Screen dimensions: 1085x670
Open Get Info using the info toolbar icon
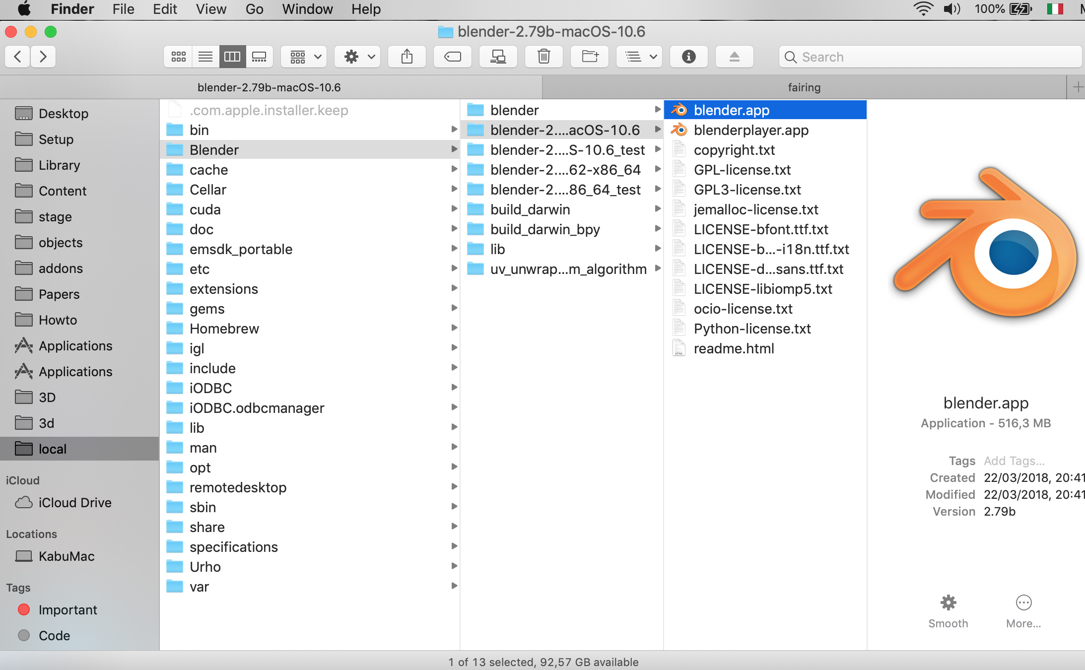[x=689, y=57]
